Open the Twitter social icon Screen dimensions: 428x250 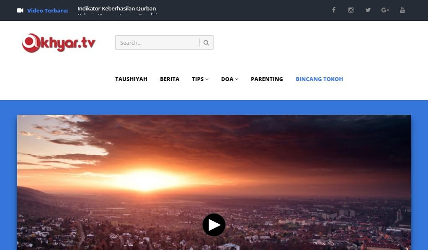(x=368, y=10)
